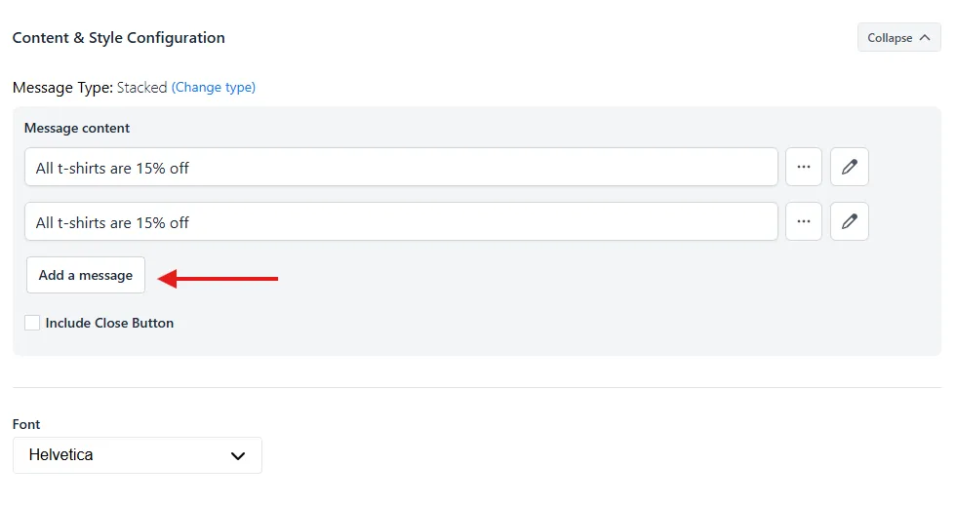Image resolution: width=956 pixels, height=505 pixels.
Task: Click the chevron-up icon beside Collapse
Action: click(925, 38)
